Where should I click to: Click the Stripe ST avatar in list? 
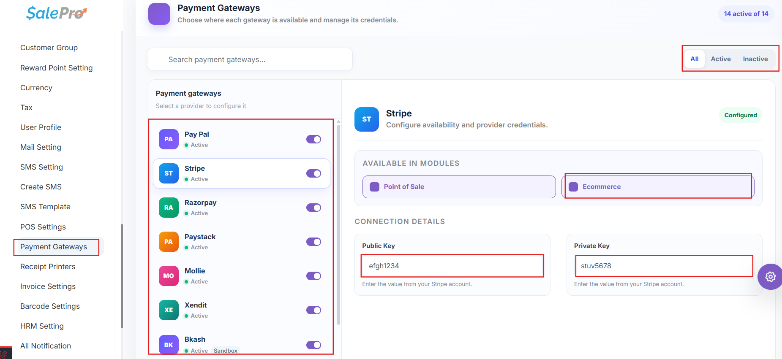[x=169, y=173]
